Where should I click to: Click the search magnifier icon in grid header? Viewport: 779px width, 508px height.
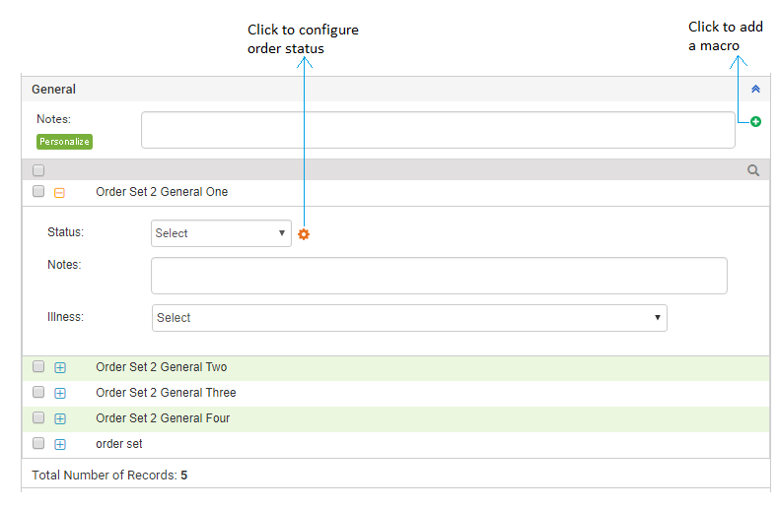pos(753,170)
